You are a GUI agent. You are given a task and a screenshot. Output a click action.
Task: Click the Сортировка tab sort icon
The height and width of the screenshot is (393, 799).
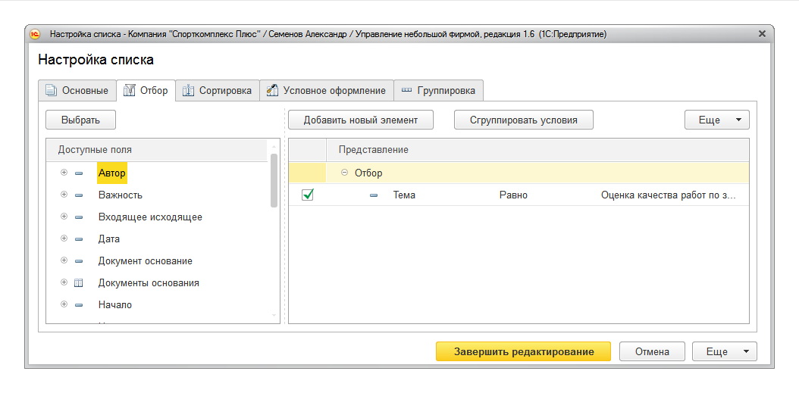click(188, 91)
